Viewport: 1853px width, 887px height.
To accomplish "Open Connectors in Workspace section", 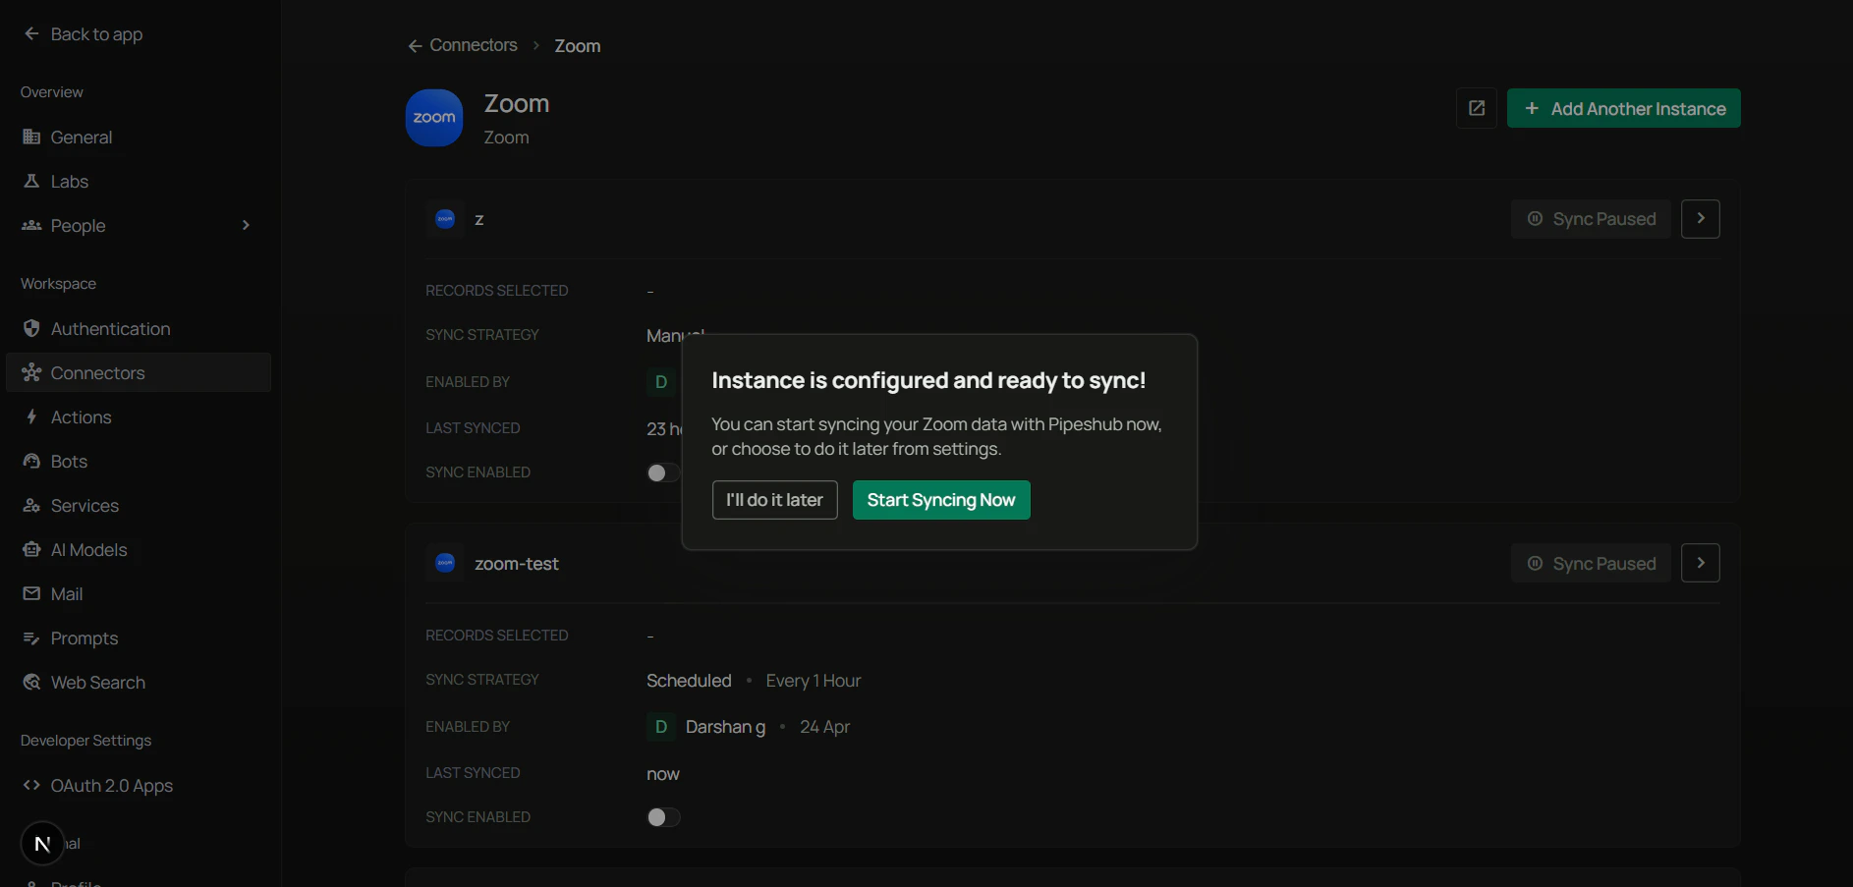I will 139,372.
